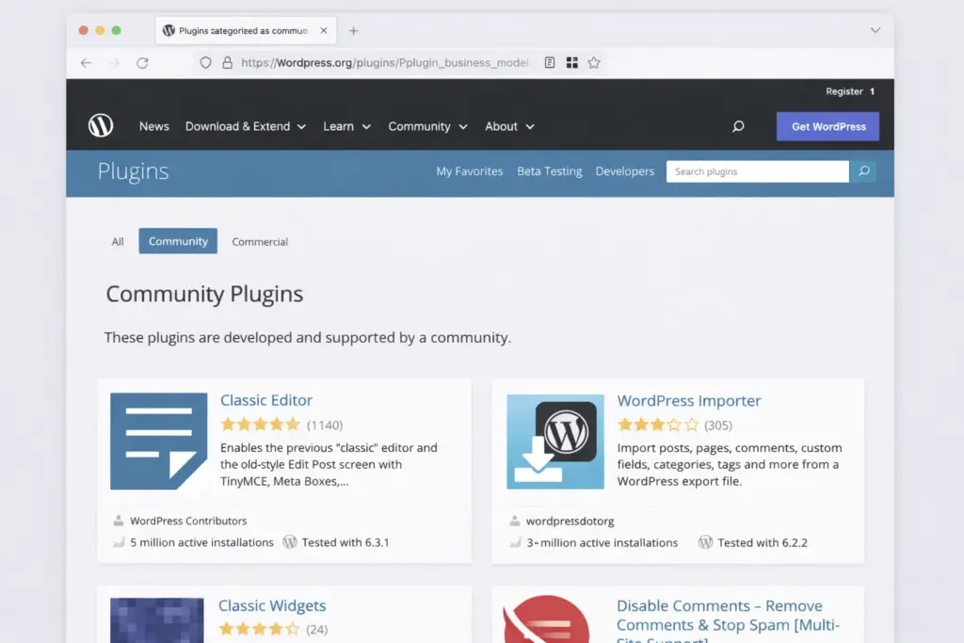
Task: Bookmark page using the star icon
Action: (594, 63)
